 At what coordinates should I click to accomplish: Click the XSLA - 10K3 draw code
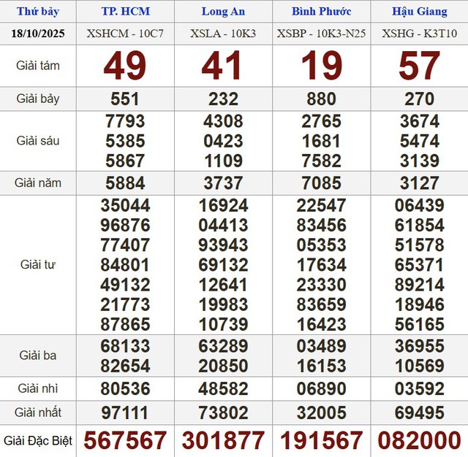tap(223, 34)
